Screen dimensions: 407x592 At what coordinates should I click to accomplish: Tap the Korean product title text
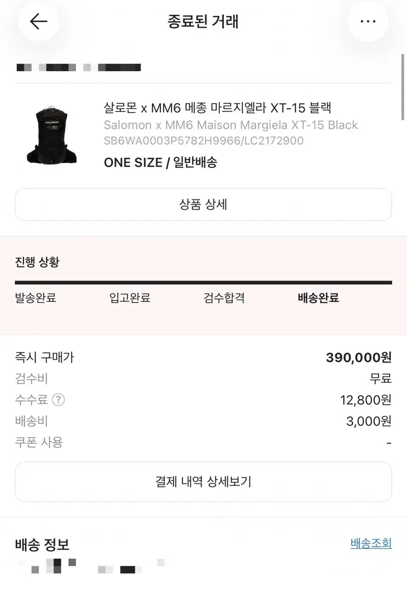click(218, 108)
